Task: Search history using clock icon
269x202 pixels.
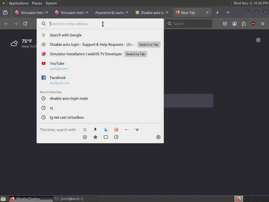Action: (x=116, y=137)
